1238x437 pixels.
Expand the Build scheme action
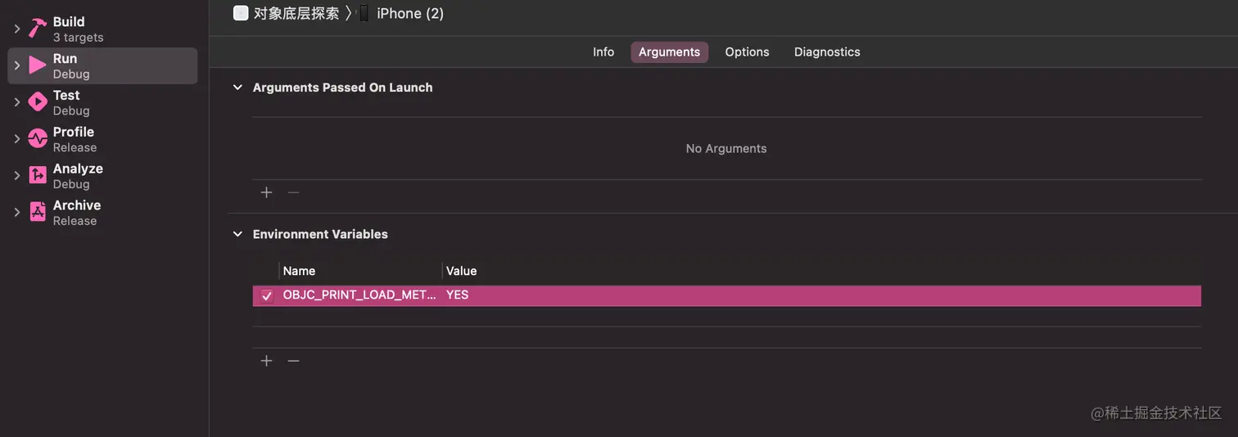click(17, 29)
